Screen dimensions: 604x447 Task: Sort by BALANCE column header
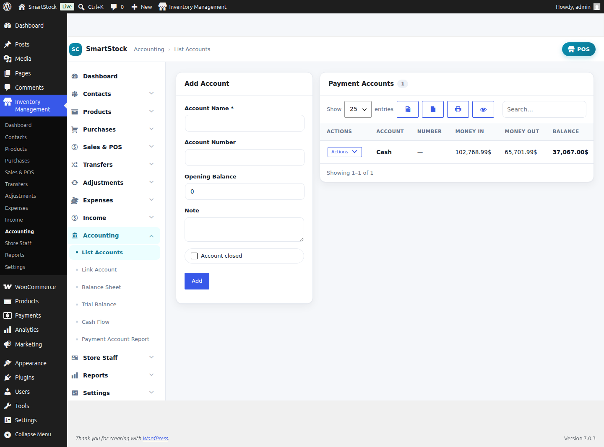tap(565, 132)
